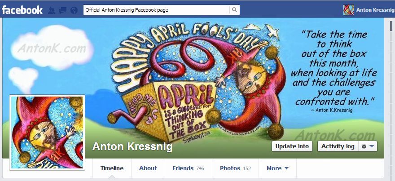
Task: Switch to the Timeline tab
Action: pos(112,168)
